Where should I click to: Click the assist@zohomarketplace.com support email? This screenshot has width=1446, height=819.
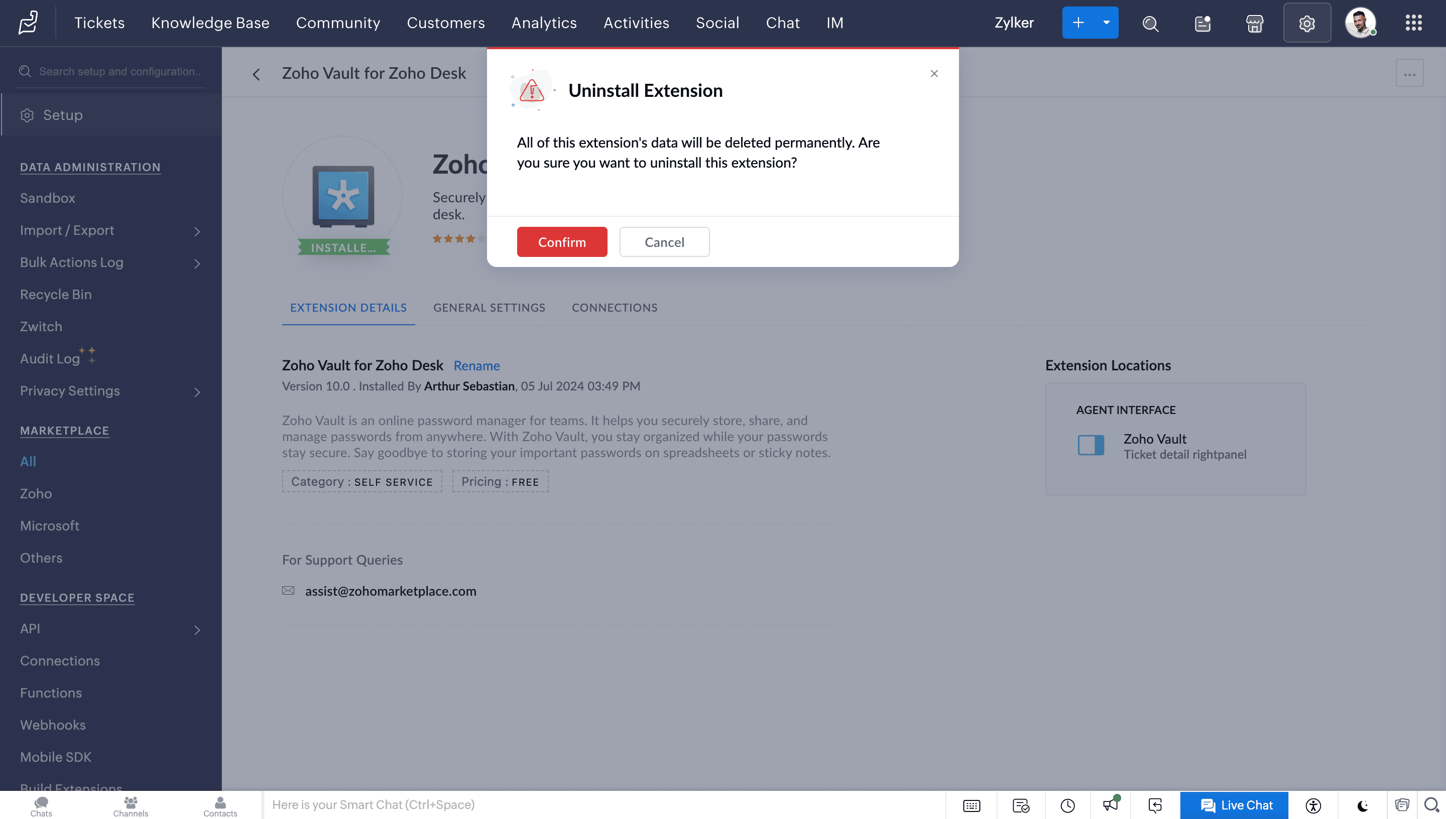point(391,591)
